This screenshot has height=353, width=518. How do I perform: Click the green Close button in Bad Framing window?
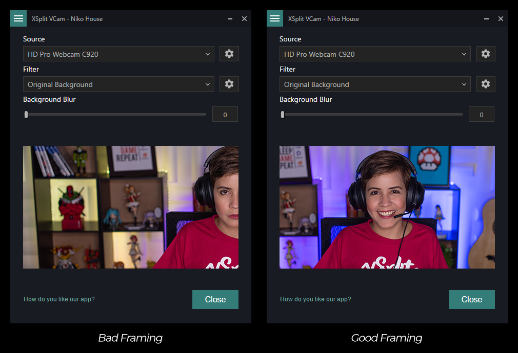coord(215,299)
